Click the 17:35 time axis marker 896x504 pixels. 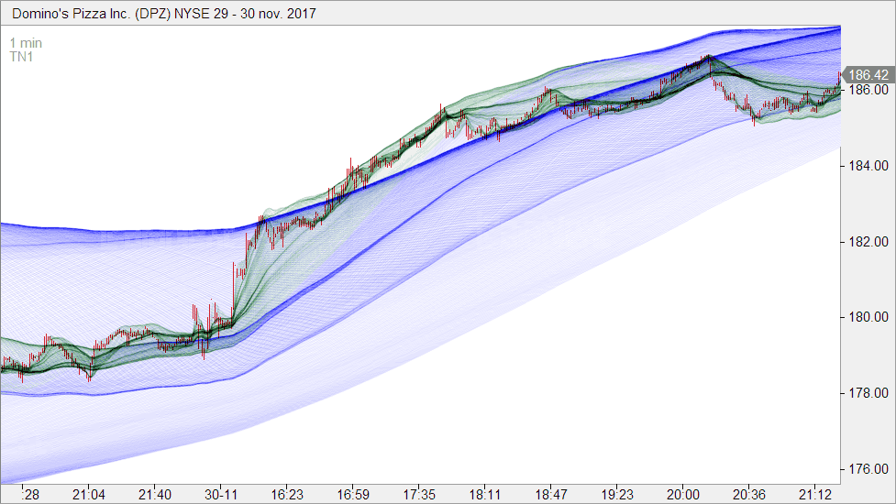click(419, 494)
